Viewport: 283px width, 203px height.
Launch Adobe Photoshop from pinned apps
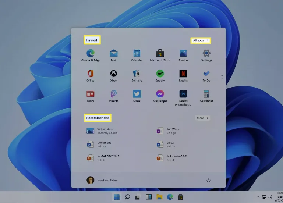(183, 94)
